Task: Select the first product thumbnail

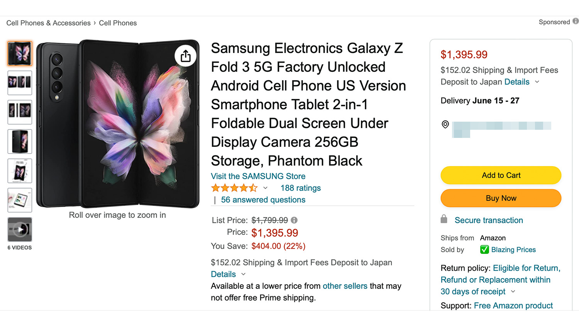Action: [20, 53]
